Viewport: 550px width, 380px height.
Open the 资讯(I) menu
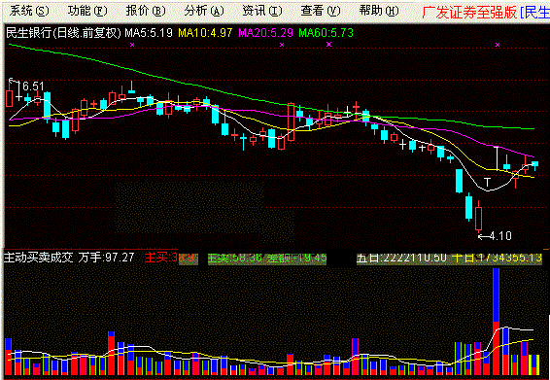(x=262, y=12)
